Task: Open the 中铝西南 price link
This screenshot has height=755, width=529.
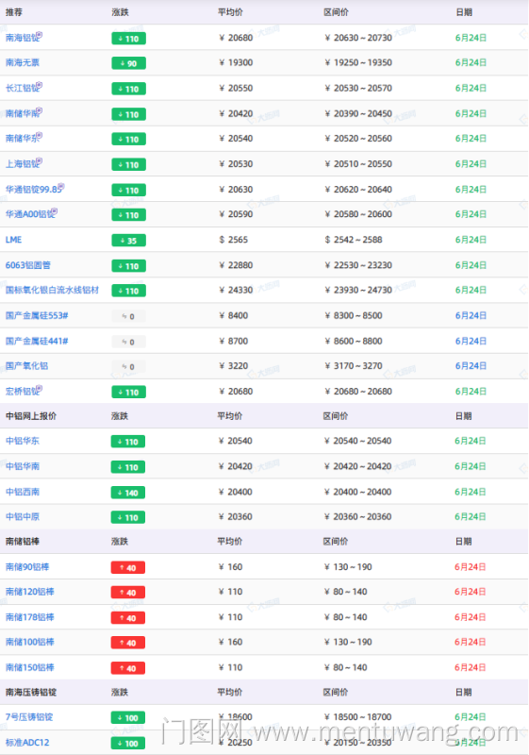Action: (x=22, y=492)
